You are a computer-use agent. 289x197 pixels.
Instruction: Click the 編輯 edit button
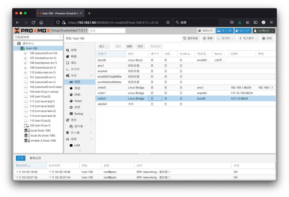129,46
